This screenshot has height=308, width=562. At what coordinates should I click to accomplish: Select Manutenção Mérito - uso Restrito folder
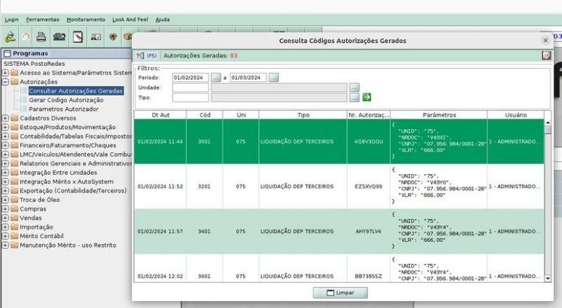tap(67, 246)
